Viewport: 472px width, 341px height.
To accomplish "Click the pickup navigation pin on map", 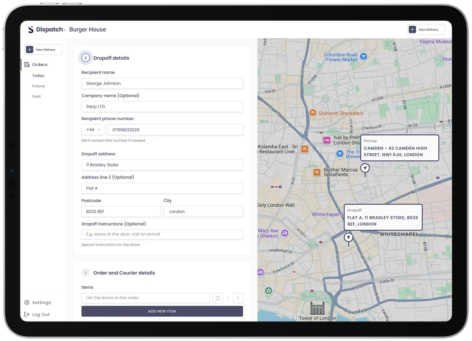I will point(365,168).
